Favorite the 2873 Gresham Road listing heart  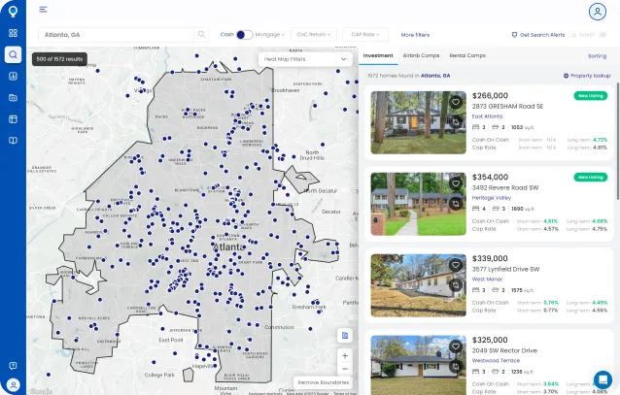pyautogui.click(x=455, y=100)
